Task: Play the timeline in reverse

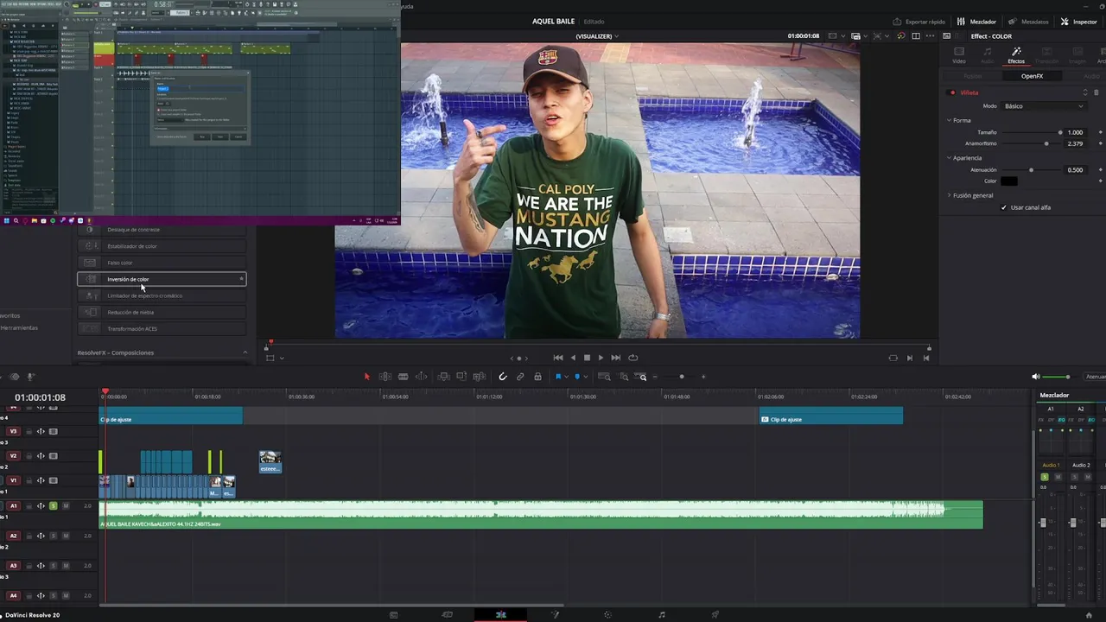Action: (x=573, y=358)
